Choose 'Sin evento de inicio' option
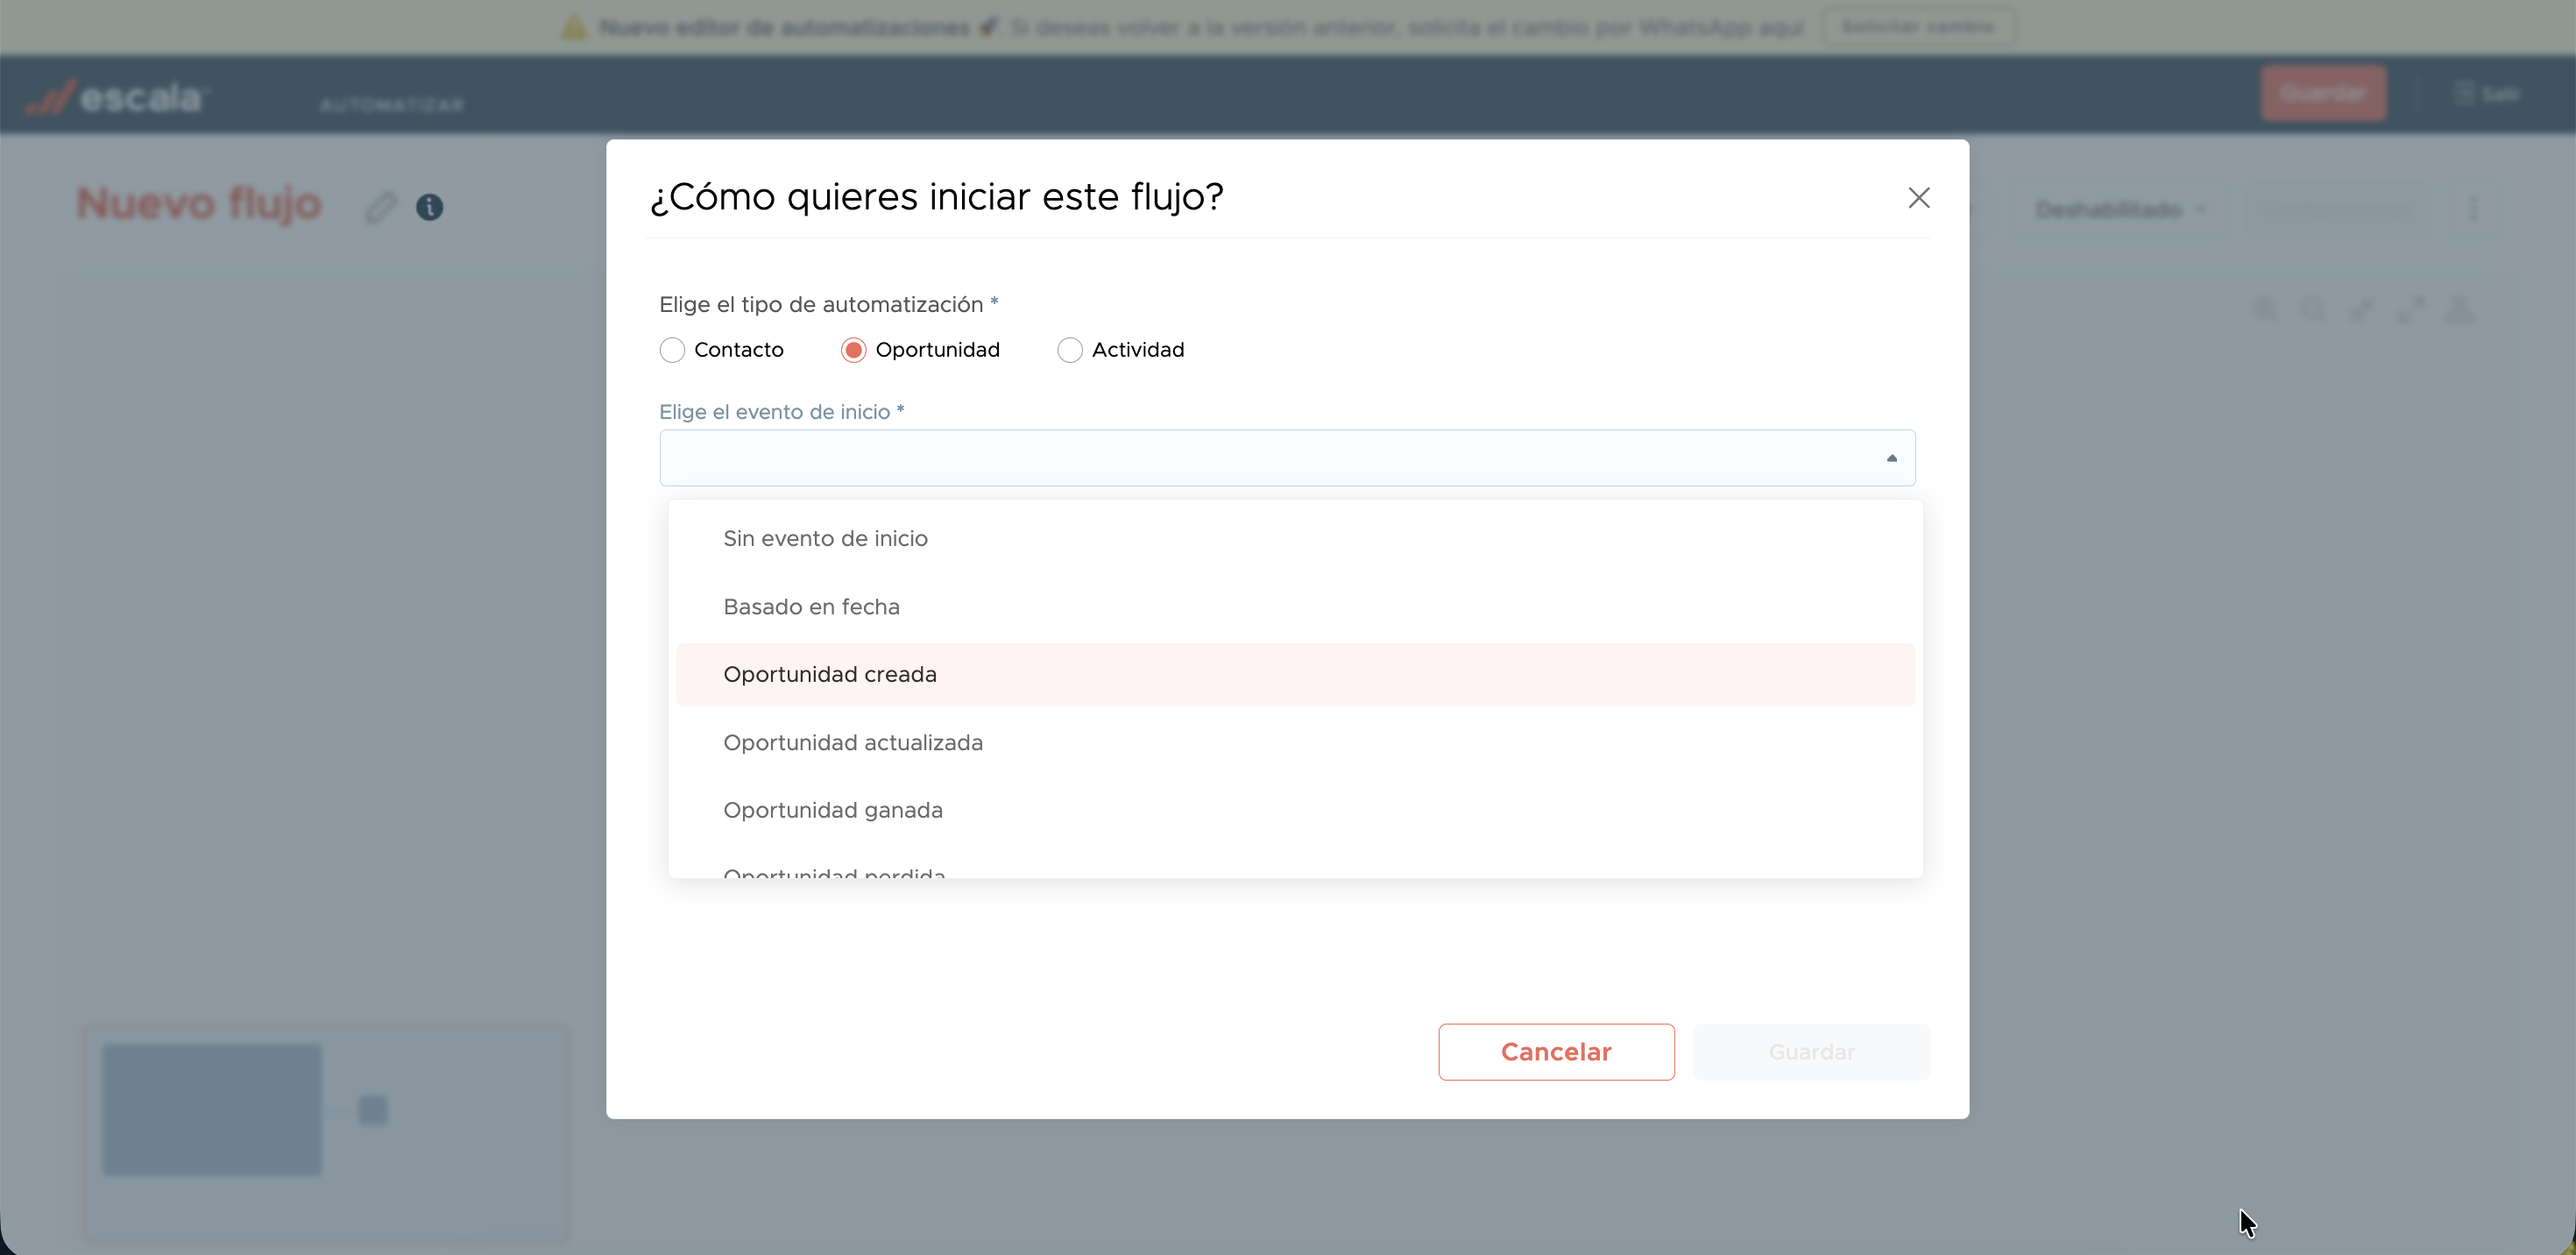This screenshot has width=2576, height=1255. [x=825, y=539]
